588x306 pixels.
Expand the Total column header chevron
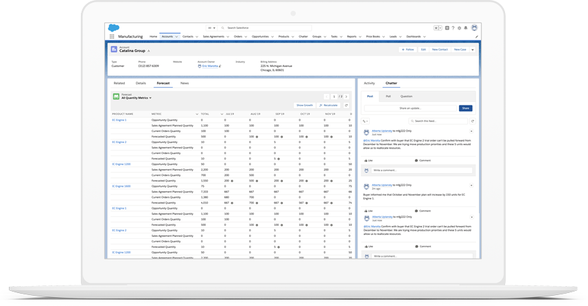pyautogui.click(x=222, y=114)
